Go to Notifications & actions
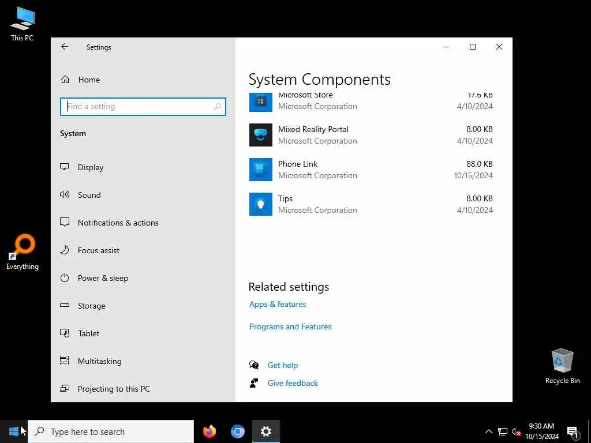The width and height of the screenshot is (591, 443). click(118, 223)
